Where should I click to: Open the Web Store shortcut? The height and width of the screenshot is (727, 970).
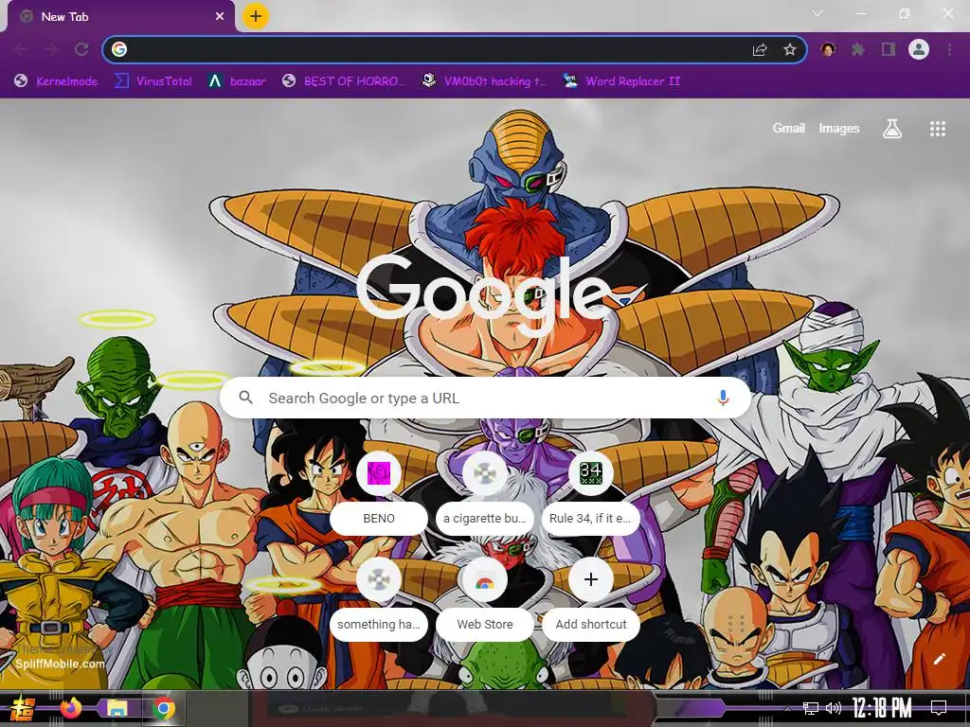(485, 598)
